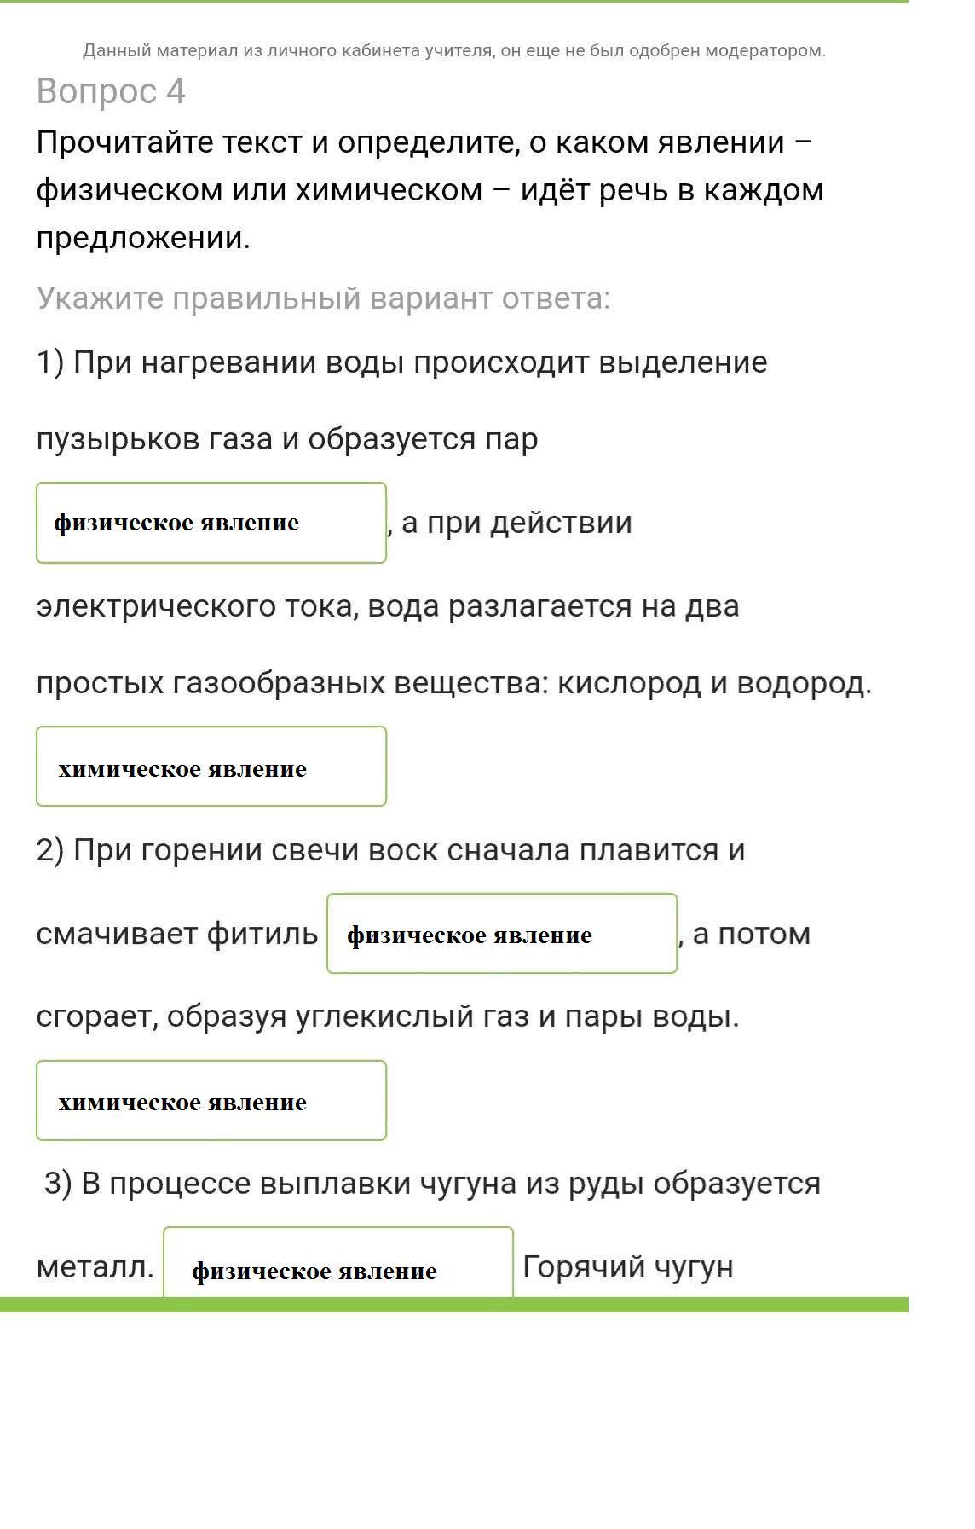The width and height of the screenshot is (975, 1529).
Task: Open 'химическое явление' box after пары воды
Action: [x=211, y=1101]
